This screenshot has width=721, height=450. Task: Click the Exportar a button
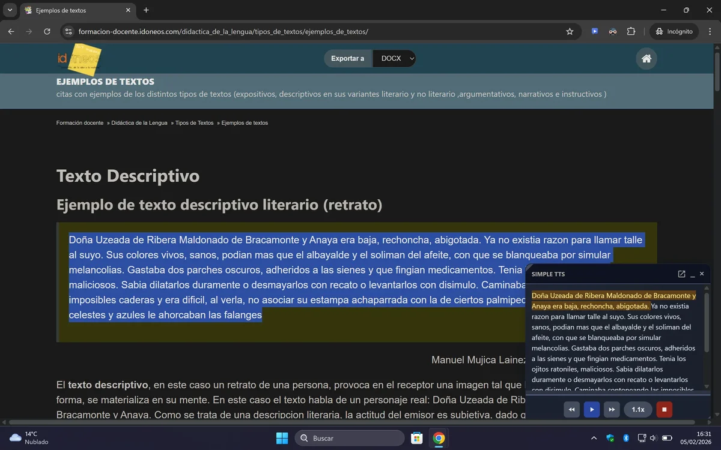(x=348, y=58)
